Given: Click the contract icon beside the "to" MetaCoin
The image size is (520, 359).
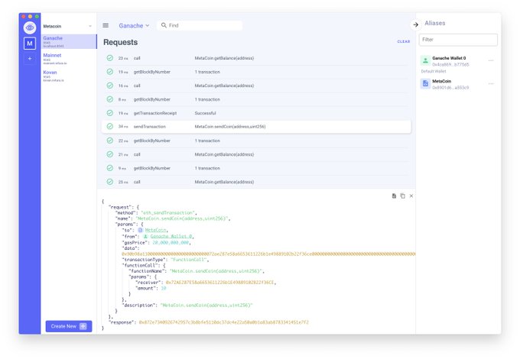Looking at the screenshot, I should click(x=140, y=230).
